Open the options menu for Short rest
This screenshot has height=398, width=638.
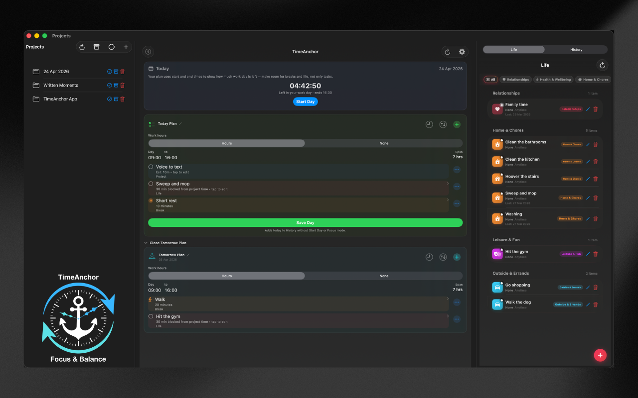tap(457, 203)
